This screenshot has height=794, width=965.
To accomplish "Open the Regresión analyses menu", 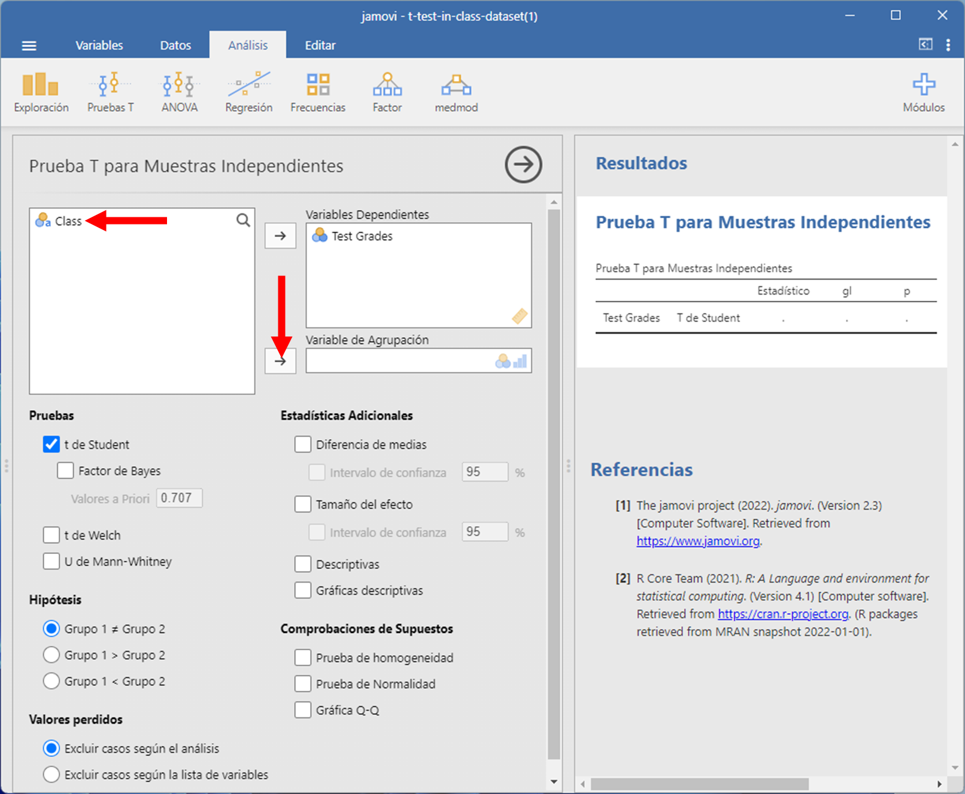I will [248, 92].
